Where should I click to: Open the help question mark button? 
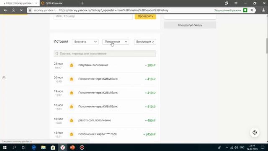255,133
